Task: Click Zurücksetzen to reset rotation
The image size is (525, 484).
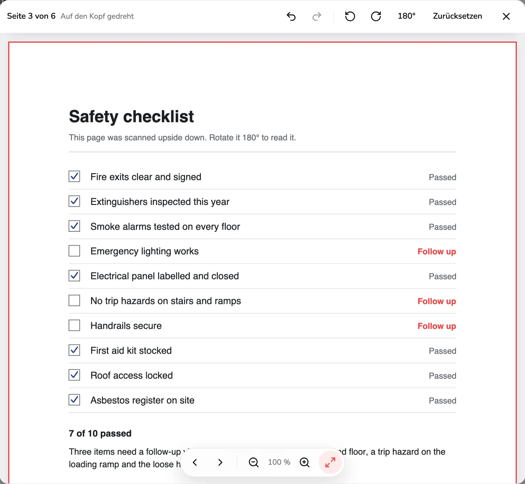Action: 457,16
